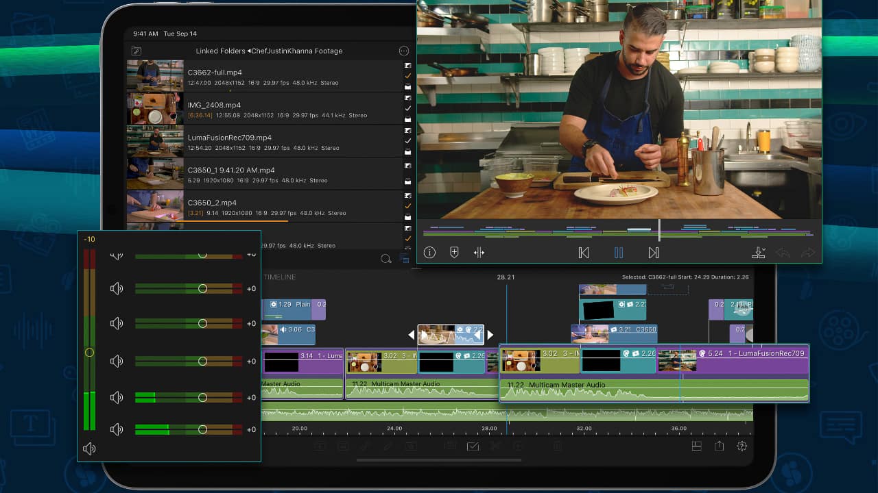This screenshot has width=878, height=493.
Task: Click the split clip icon in the preview toolbar
Action: (x=479, y=253)
